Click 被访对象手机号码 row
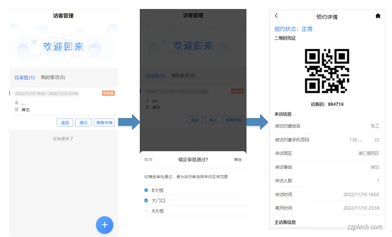This screenshot has width=392, height=237. click(327, 140)
